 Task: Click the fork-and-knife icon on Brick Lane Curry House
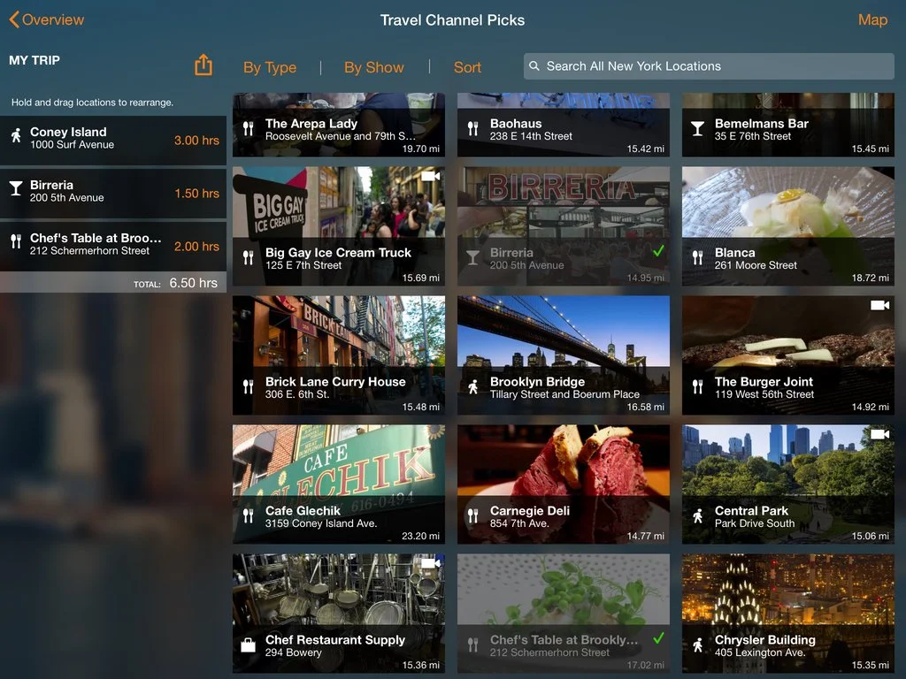pyautogui.click(x=249, y=387)
